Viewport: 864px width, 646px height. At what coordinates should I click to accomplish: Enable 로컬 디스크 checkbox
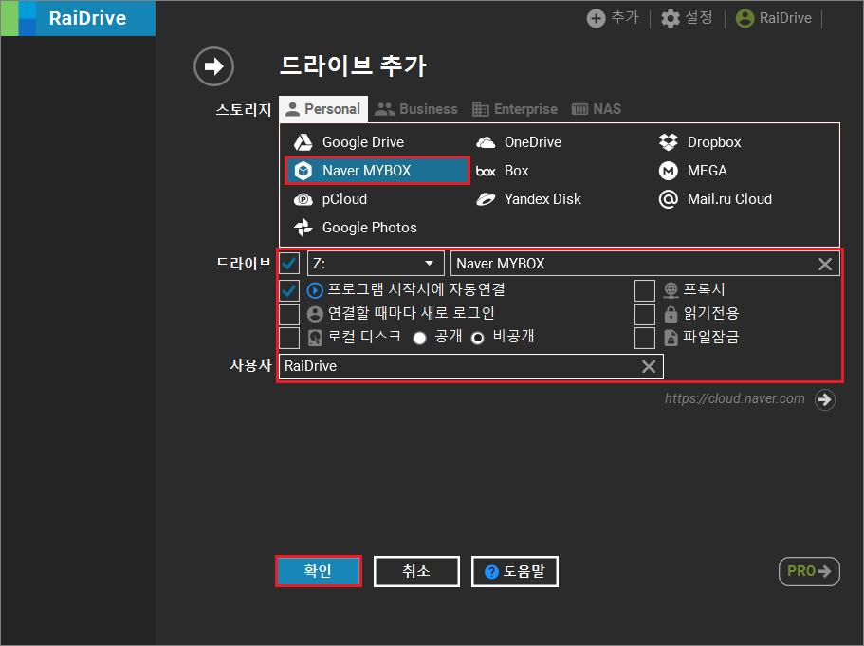[x=289, y=338]
